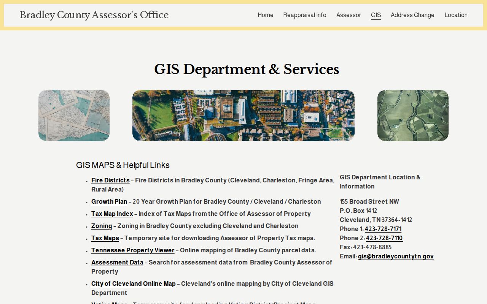Viewport: 487px width, 304px height.
Task: Click the 155 Broad Street NW address line
Action: point(369,202)
